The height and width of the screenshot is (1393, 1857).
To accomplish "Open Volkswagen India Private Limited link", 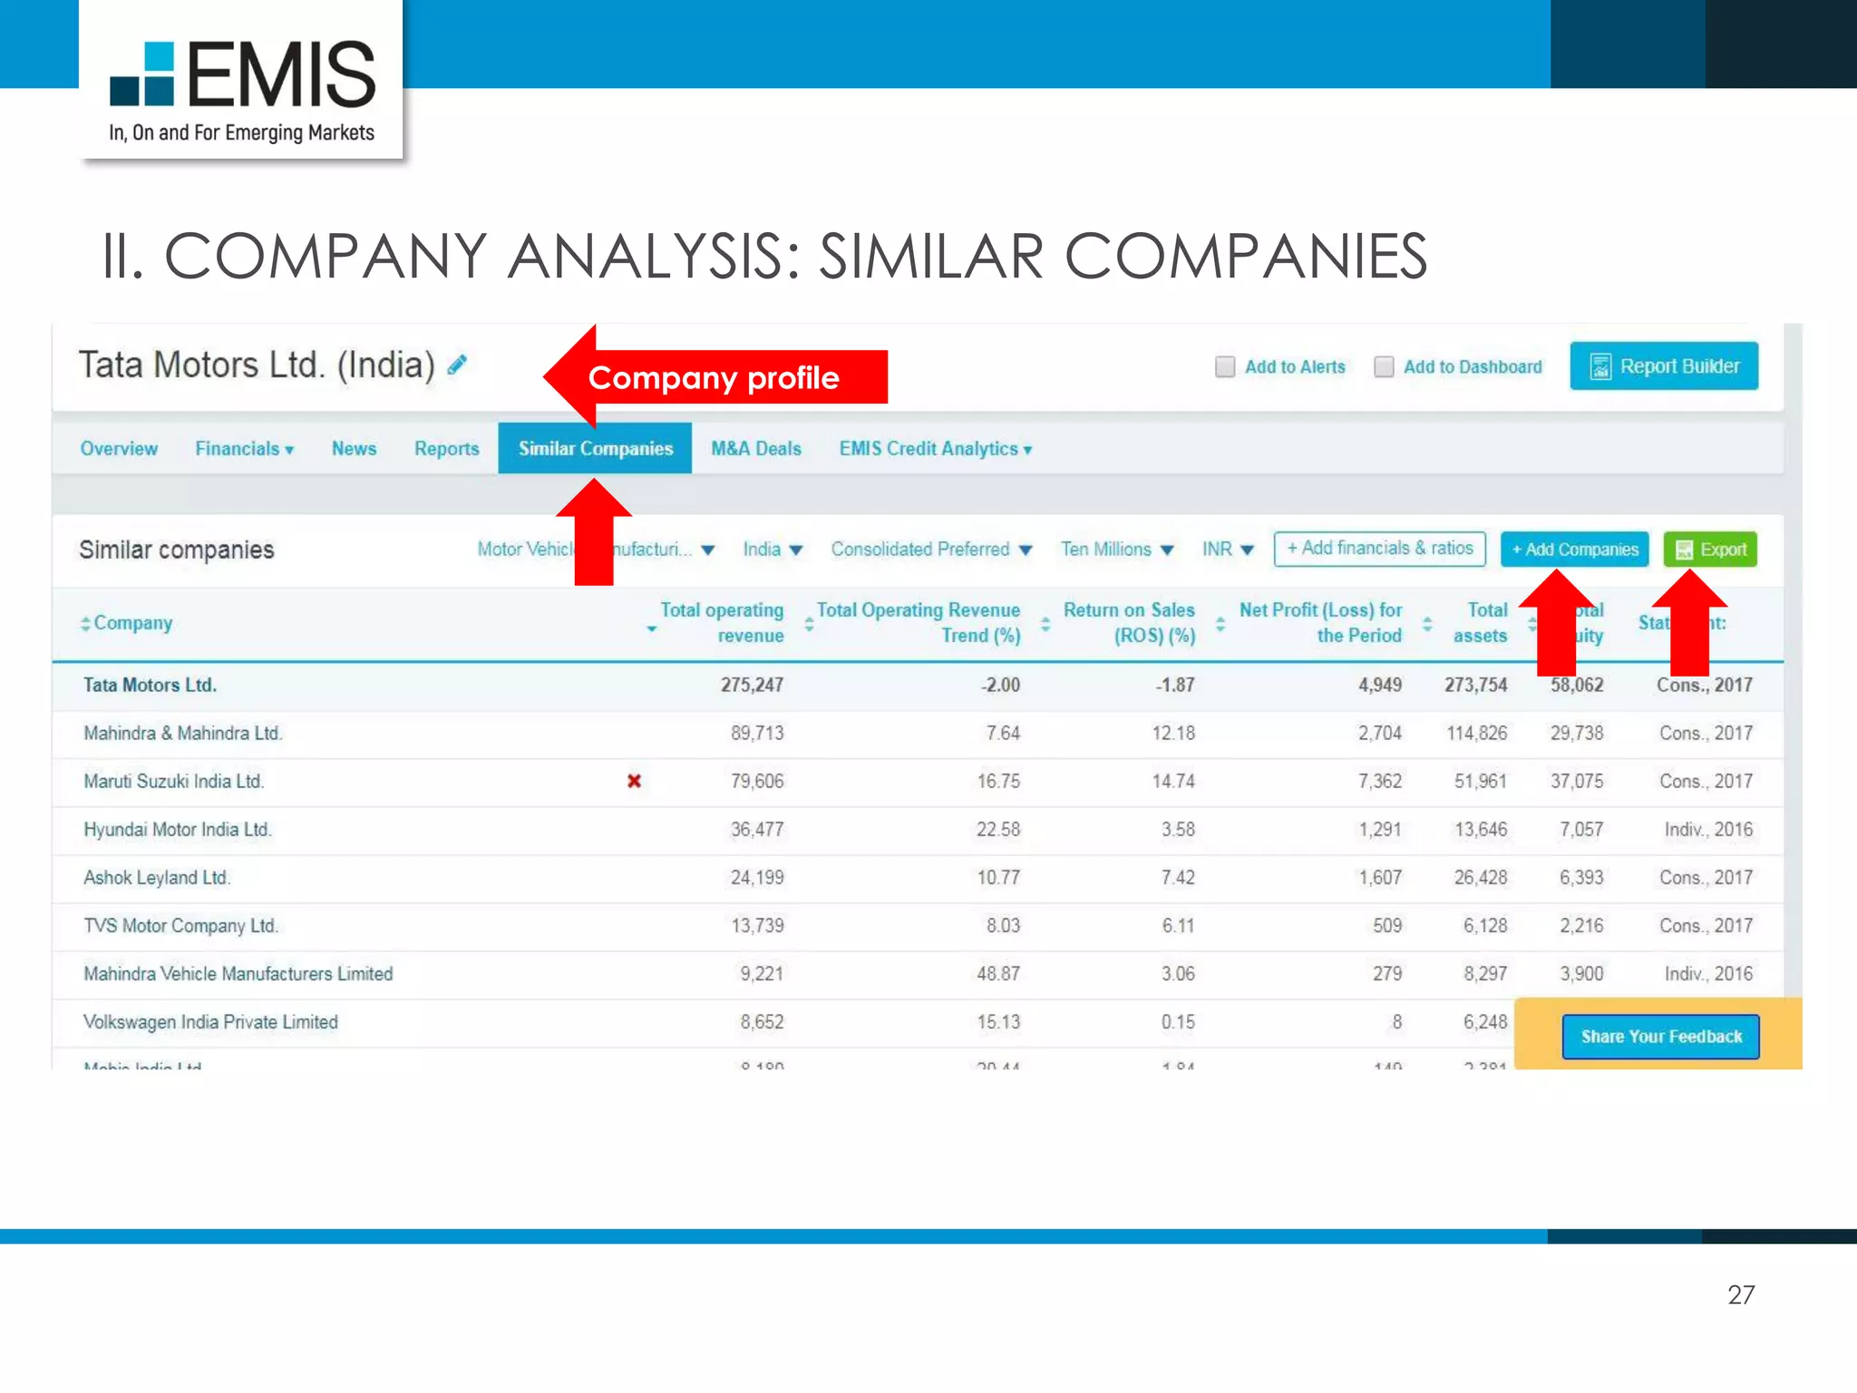I will [x=210, y=1022].
